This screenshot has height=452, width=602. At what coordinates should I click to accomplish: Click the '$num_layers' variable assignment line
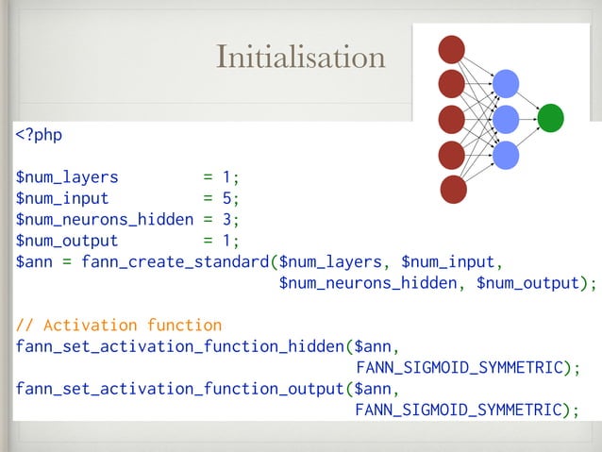pyautogui.click(x=127, y=177)
